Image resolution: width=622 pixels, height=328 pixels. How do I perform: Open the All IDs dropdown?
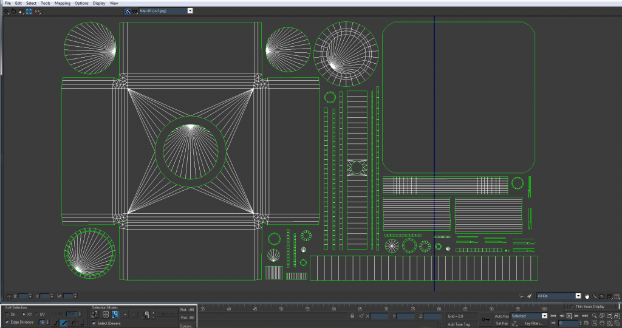tap(578, 296)
